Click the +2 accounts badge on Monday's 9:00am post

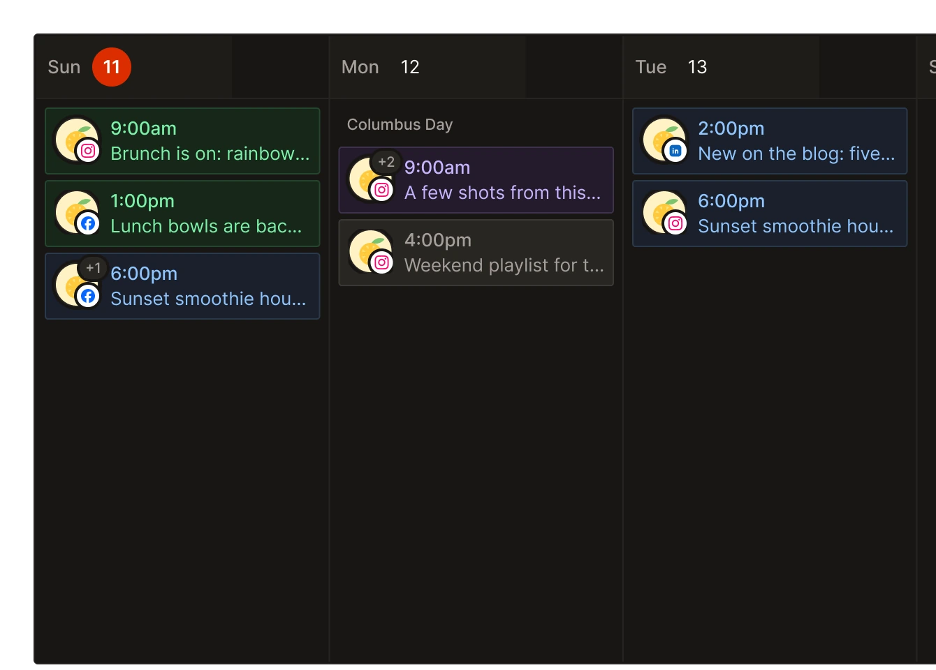(386, 162)
